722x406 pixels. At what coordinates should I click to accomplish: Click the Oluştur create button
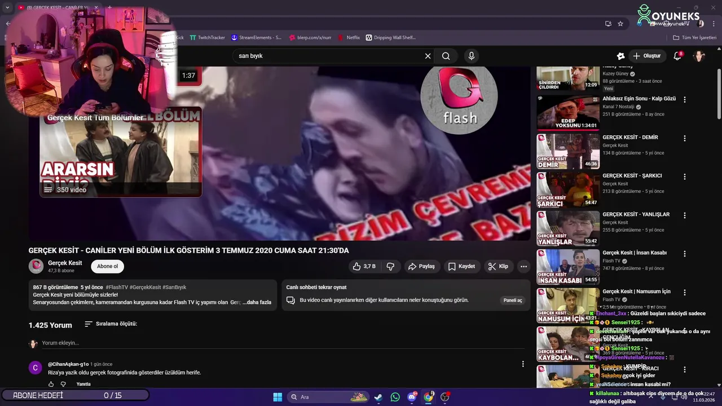point(647,56)
